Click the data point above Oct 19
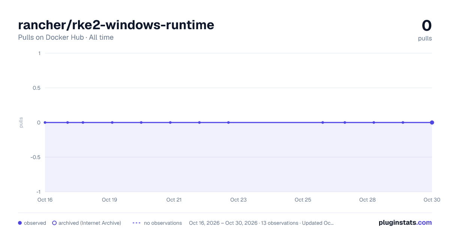This screenshot has width=450, height=236. 112,122
